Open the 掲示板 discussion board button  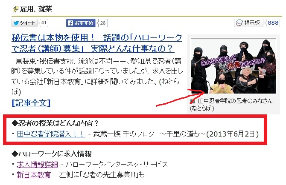pyautogui.click(x=248, y=23)
